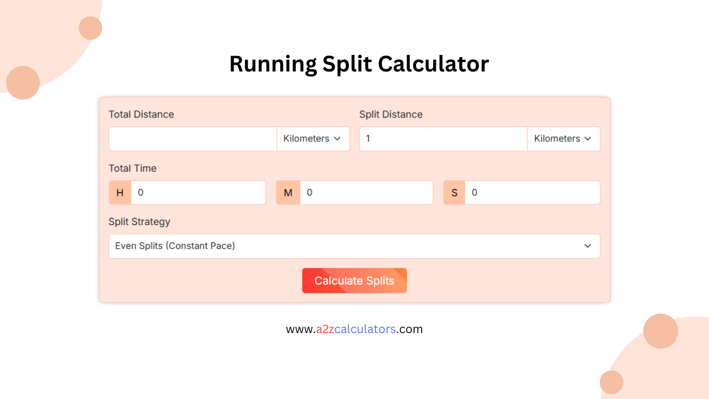Click the S seconds label badge
This screenshot has width=709, height=399.
tap(455, 193)
